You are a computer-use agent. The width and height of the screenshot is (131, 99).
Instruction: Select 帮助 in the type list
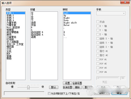pos(16,59)
